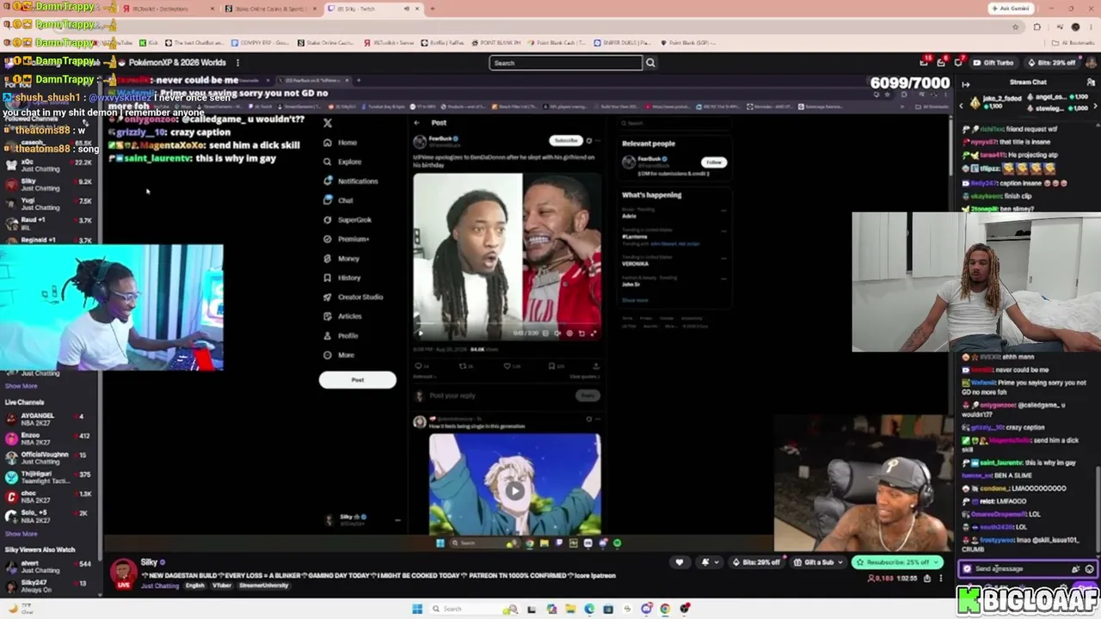This screenshot has width=1101, height=619.
Task: Switch to Stake: Online Casino browser tab
Action: 270,9
